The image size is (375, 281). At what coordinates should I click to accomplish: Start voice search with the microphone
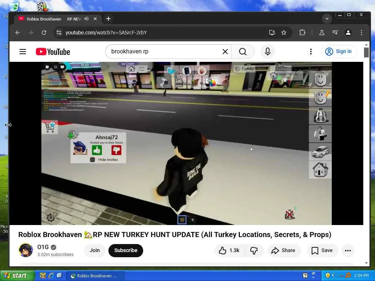268,52
